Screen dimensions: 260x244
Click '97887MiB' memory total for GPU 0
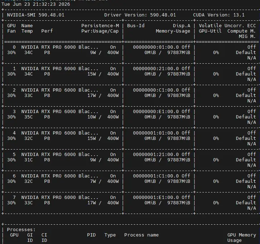point(179,53)
